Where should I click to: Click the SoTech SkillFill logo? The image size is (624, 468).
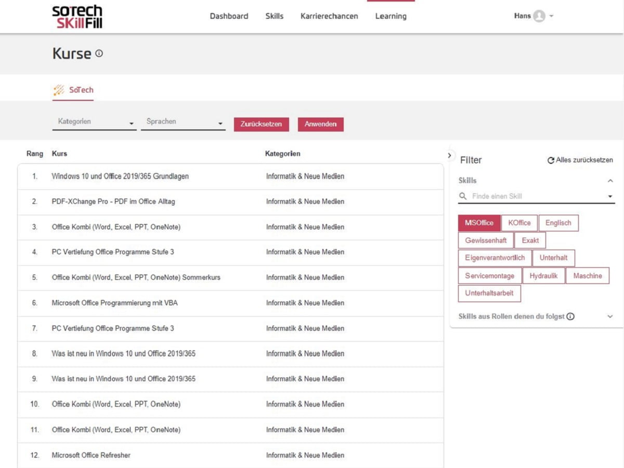coord(77,17)
